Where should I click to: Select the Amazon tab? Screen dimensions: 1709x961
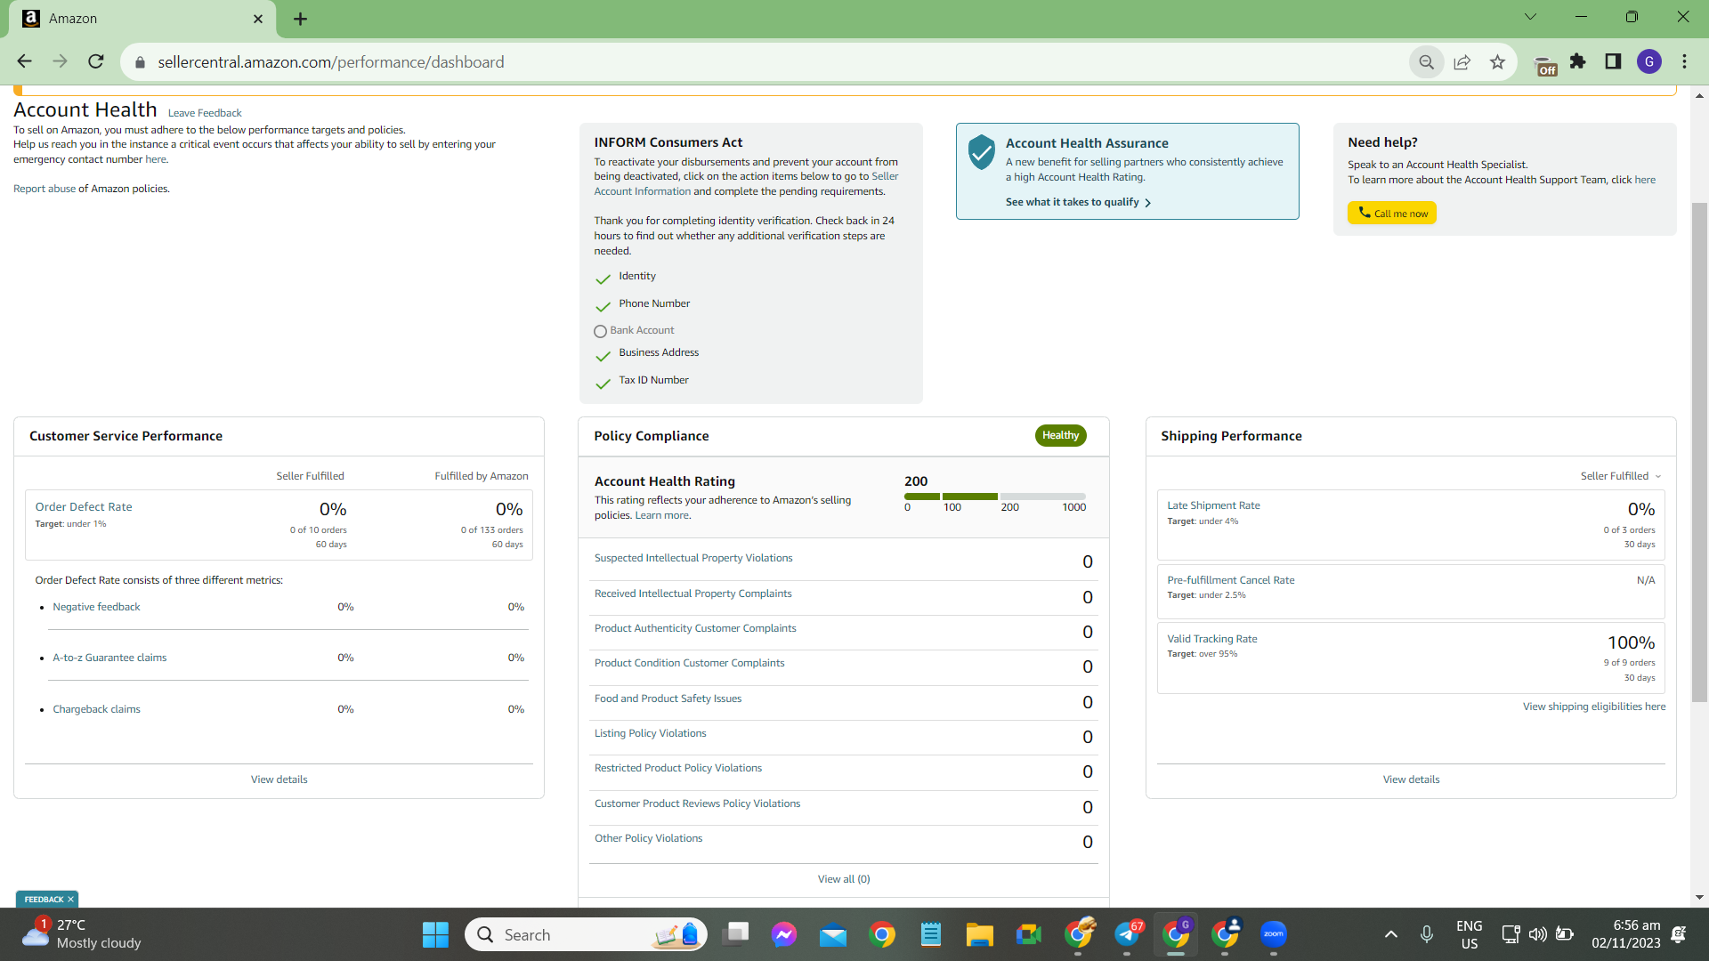pos(142,19)
